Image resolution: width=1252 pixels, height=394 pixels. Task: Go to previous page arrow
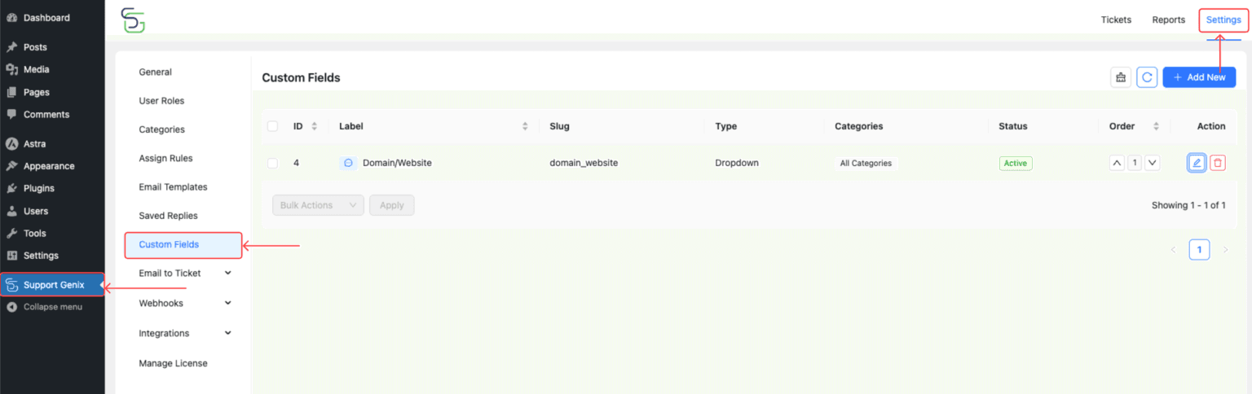tap(1173, 250)
